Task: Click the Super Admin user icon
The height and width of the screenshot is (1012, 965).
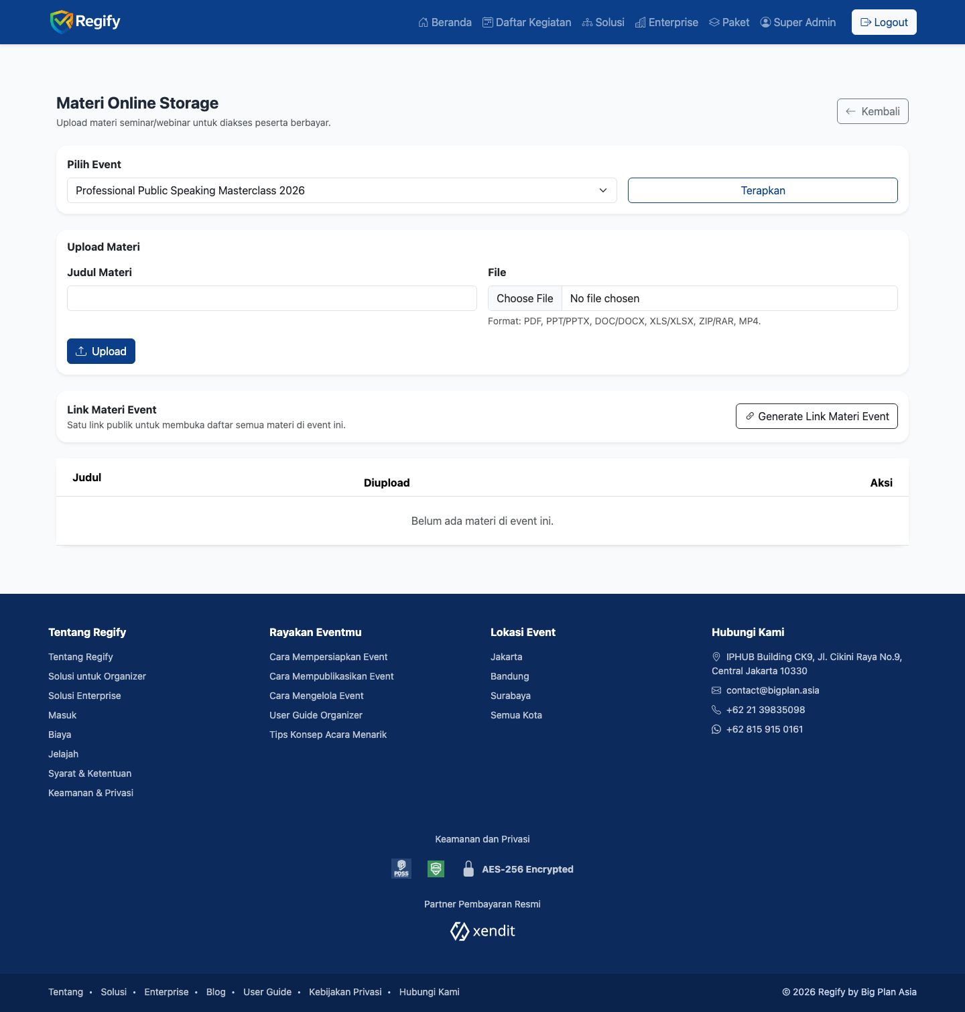Action: [x=766, y=22]
